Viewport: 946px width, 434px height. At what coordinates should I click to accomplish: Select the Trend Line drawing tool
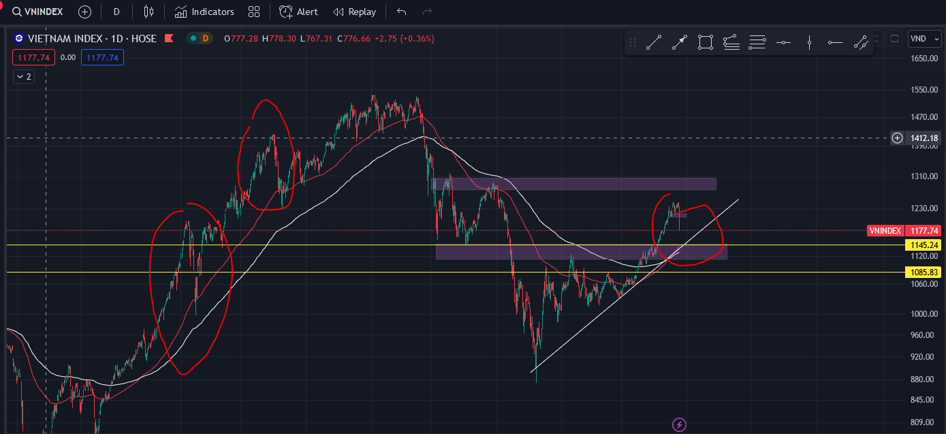(653, 42)
